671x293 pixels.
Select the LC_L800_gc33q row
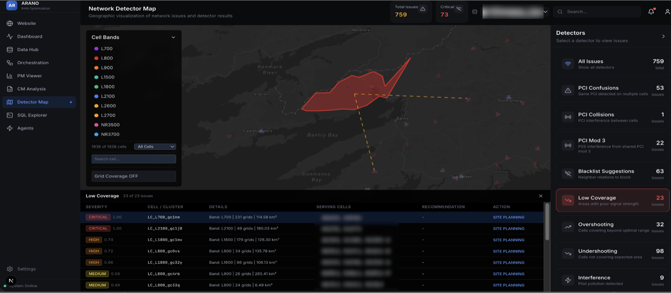pos(312,285)
